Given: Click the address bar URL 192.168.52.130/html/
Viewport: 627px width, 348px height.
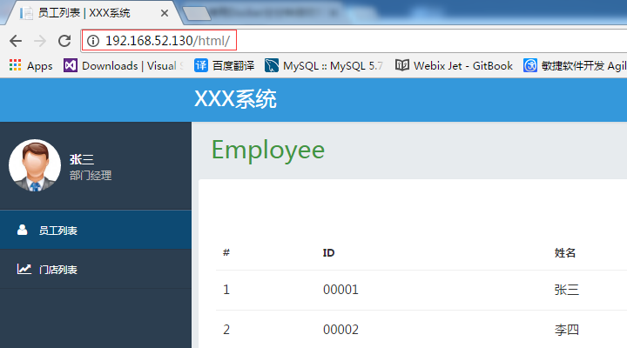Looking at the screenshot, I should [x=167, y=41].
